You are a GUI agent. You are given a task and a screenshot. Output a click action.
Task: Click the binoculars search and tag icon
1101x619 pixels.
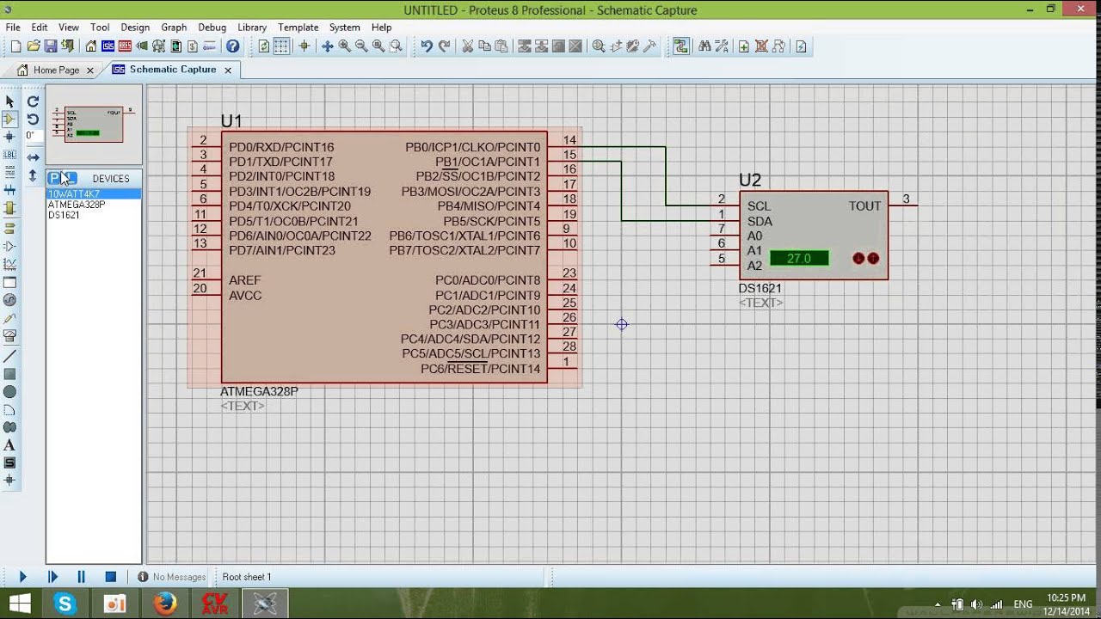tap(704, 46)
